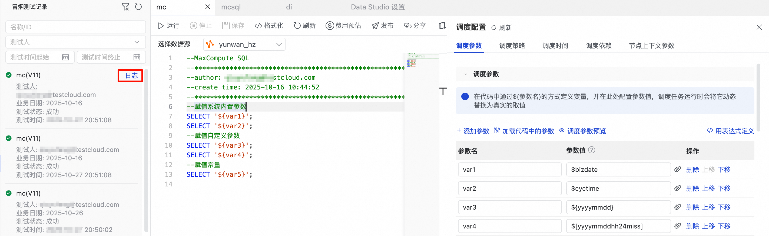Click the 刷新 toolbar button
This screenshot has height=236, width=769.
pos(304,26)
